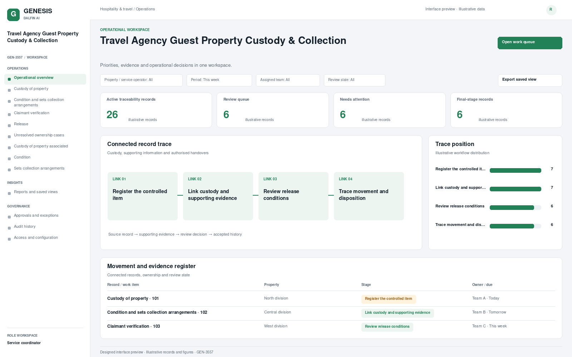Open Property / service operator filter
Screen dimensions: 572x357
point(141,80)
